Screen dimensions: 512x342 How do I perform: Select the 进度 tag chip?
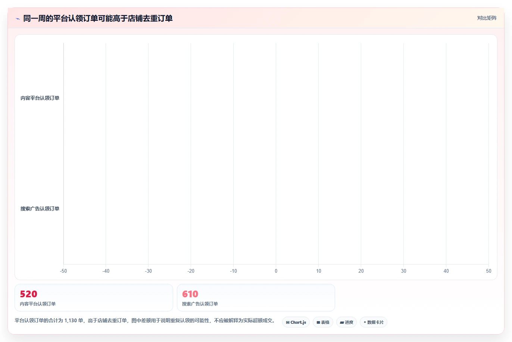[x=346, y=322]
